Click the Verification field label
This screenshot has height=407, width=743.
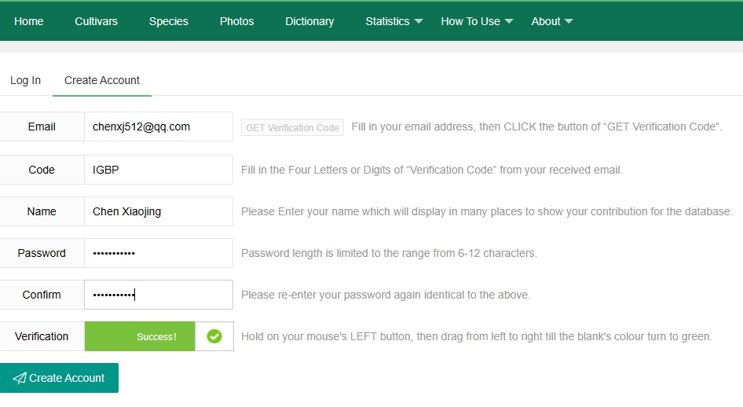point(42,336)
